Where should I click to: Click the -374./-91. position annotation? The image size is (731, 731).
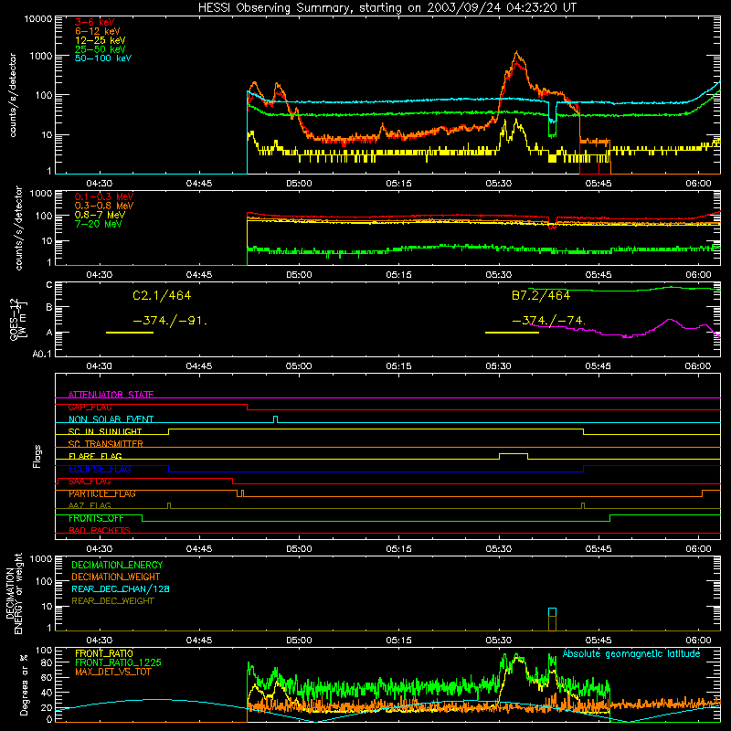pyautogui.click(x=170, y=322)
